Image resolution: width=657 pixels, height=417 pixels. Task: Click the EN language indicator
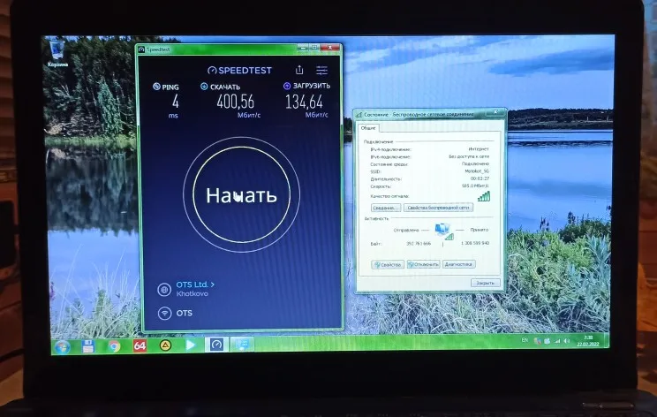coord(525,340)
